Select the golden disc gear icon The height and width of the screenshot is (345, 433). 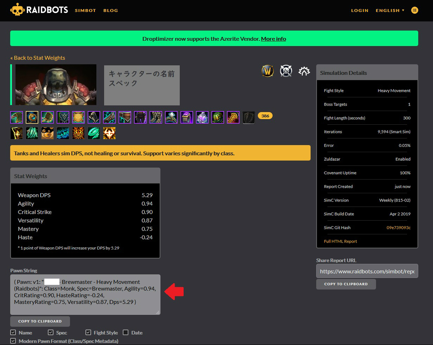coord(79,117)
